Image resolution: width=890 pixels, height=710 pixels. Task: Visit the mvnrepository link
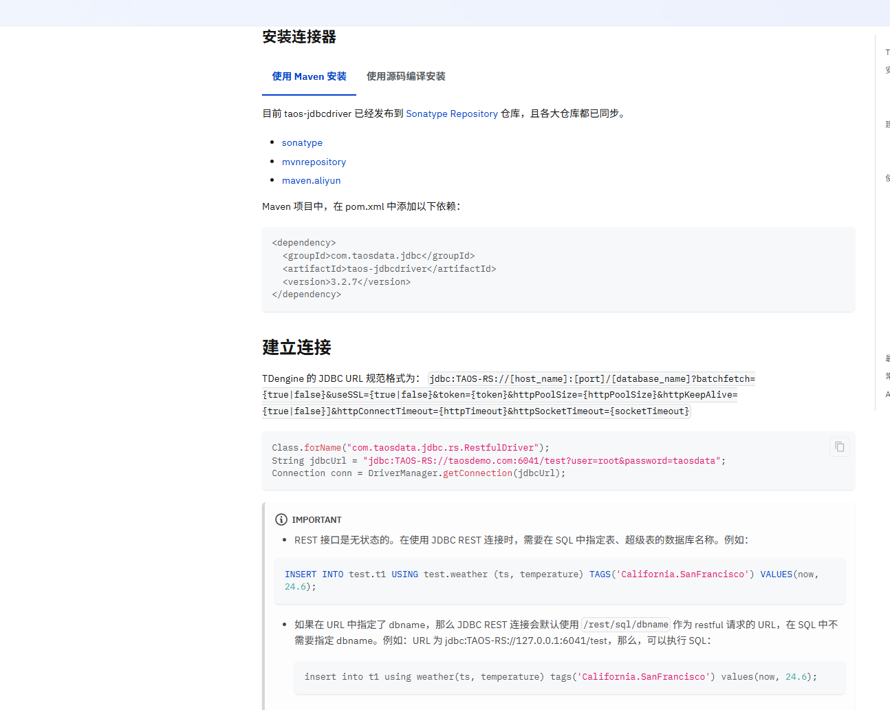(314, 162)
